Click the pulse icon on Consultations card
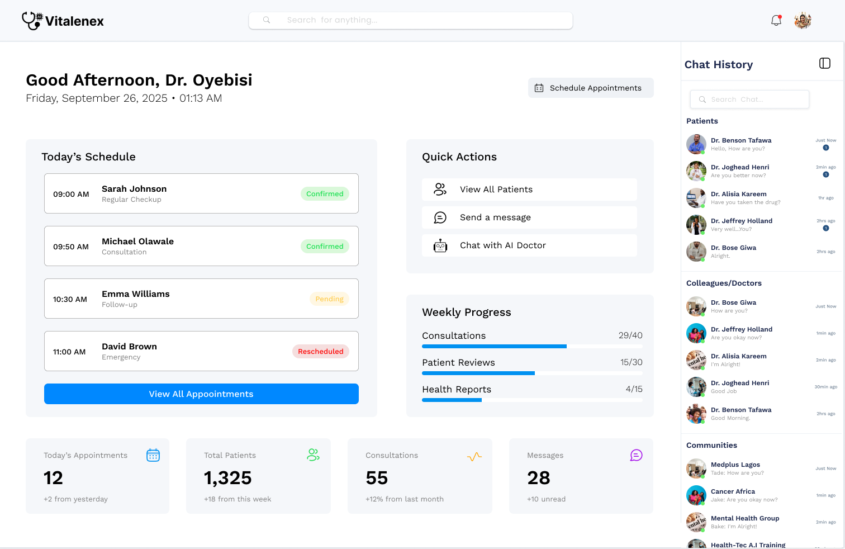845x549 pixels. tap(474, 457)
